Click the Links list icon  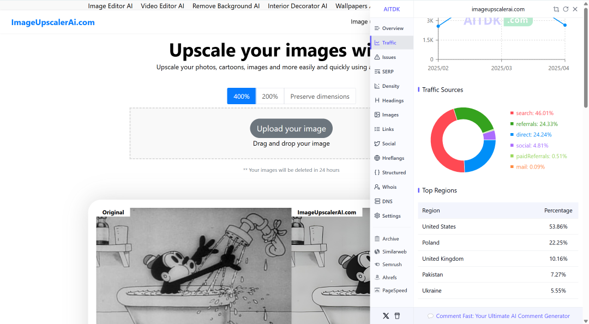[x=377, y=129]
